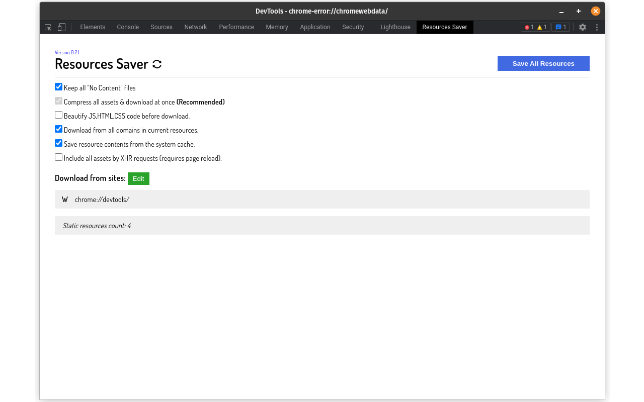The height and width of the screenshot is (402, 644).
Task: Click the inspect element picker icon
Action: [48, 27]
